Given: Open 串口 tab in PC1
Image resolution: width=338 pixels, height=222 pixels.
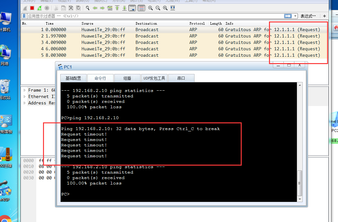Looking at the screenshot, I should pos(181,78).
